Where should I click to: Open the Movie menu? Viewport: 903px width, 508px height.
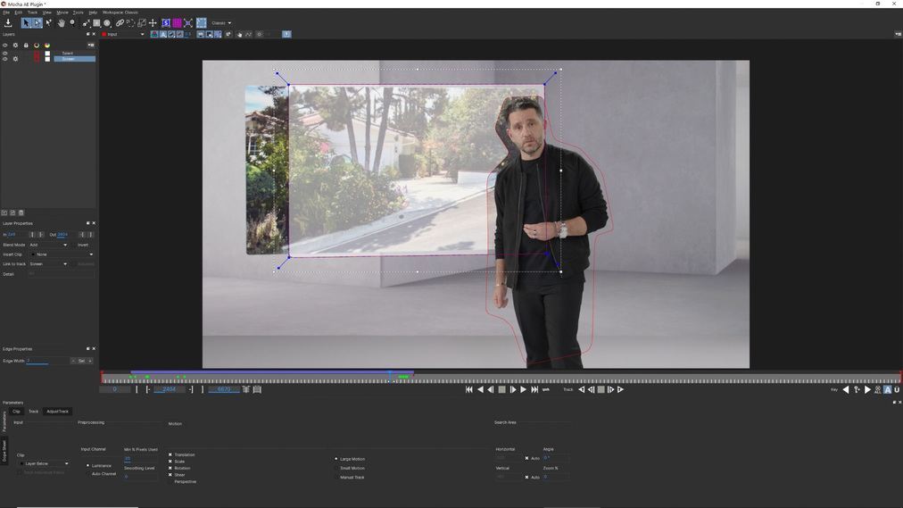(x=62, y=12)
